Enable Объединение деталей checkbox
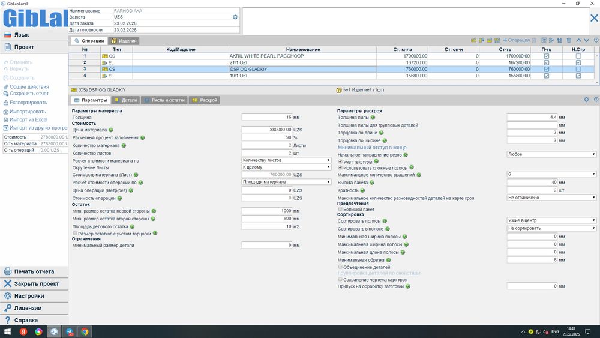The width and height of the screenshot is (600, 338). [x=340, y=267]
